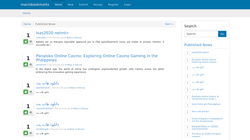Click the Register link in navbar
The height and width of the screenshot is (140, 250).
(x=113, y=5)
